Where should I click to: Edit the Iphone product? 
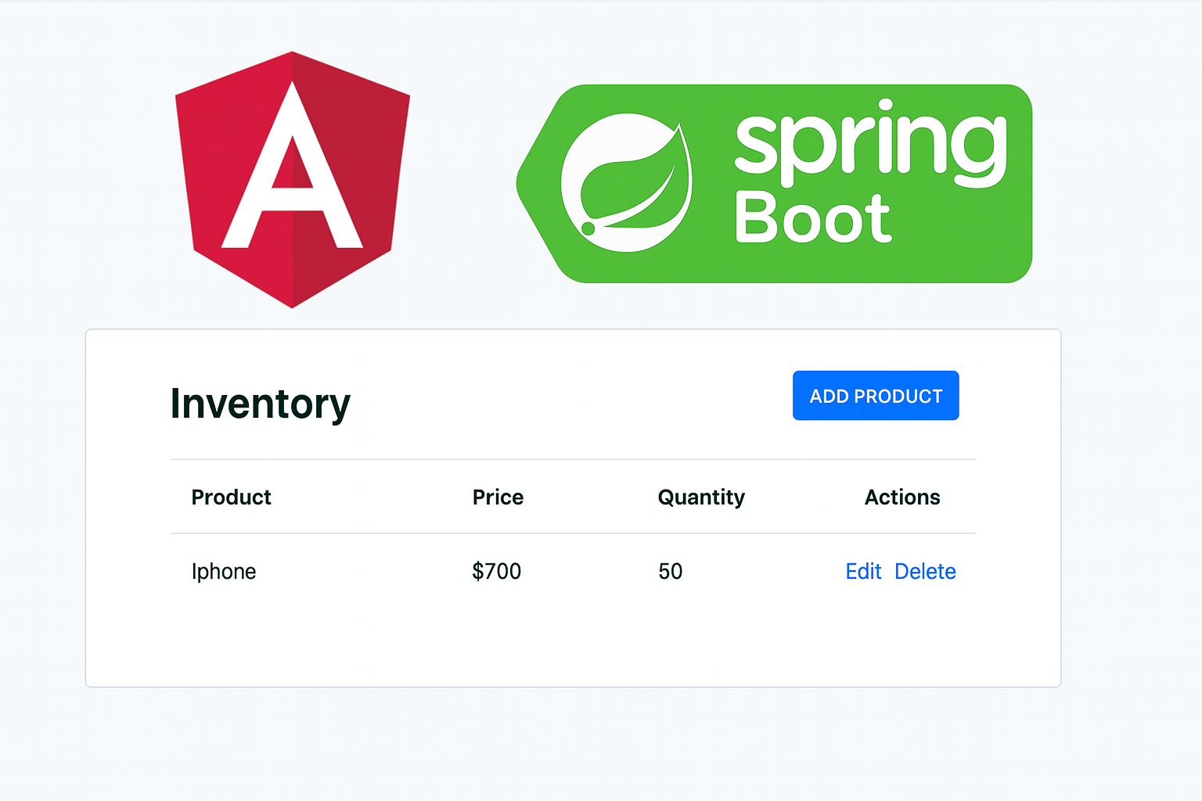coord(863,572)
